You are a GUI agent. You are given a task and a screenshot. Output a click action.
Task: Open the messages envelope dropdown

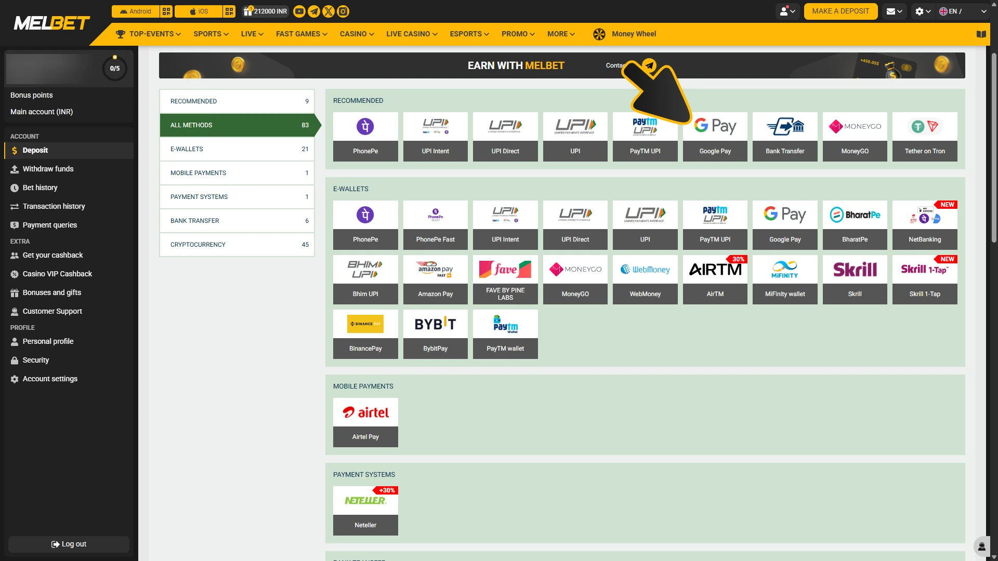pos(894,11)
